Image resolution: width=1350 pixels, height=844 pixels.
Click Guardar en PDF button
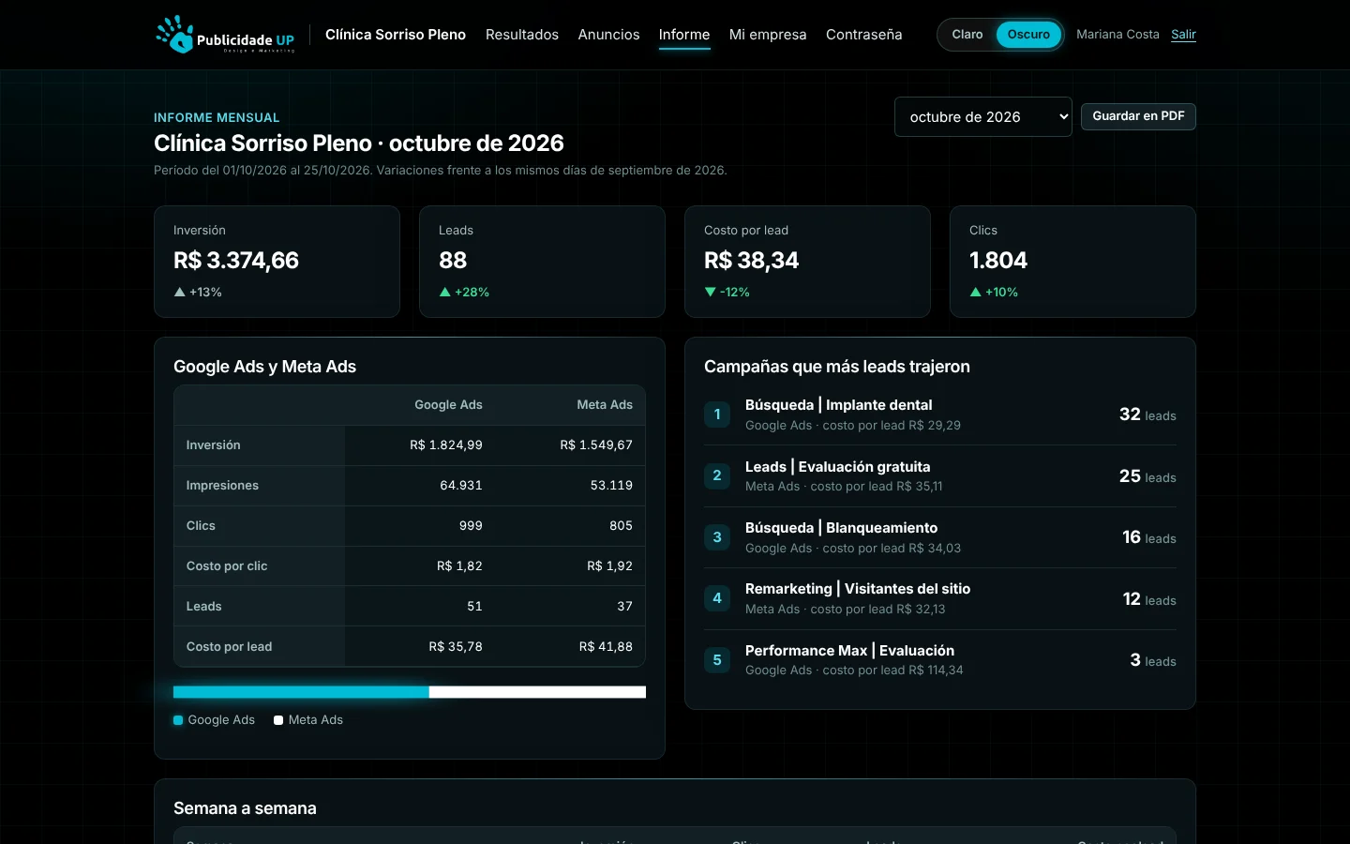pos(1138,116)
